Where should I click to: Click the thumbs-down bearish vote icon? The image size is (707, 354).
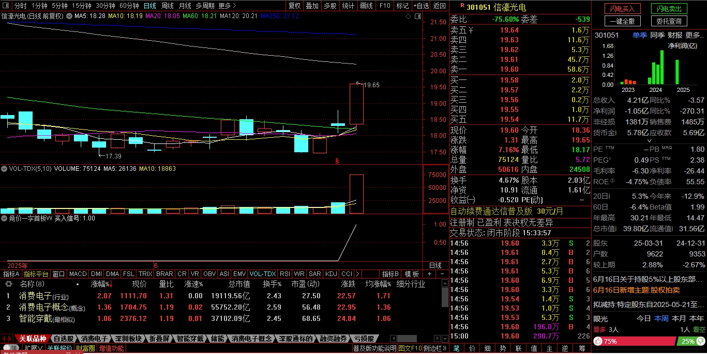[x=700, y=341]
